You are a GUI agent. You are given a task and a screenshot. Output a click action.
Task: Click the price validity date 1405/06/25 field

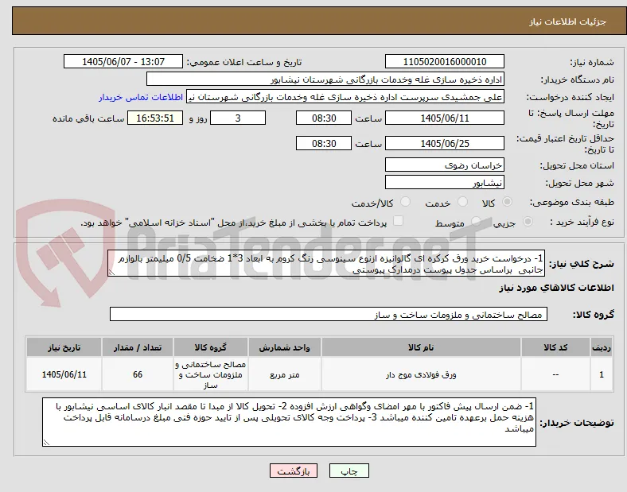[x=445, y=143]
